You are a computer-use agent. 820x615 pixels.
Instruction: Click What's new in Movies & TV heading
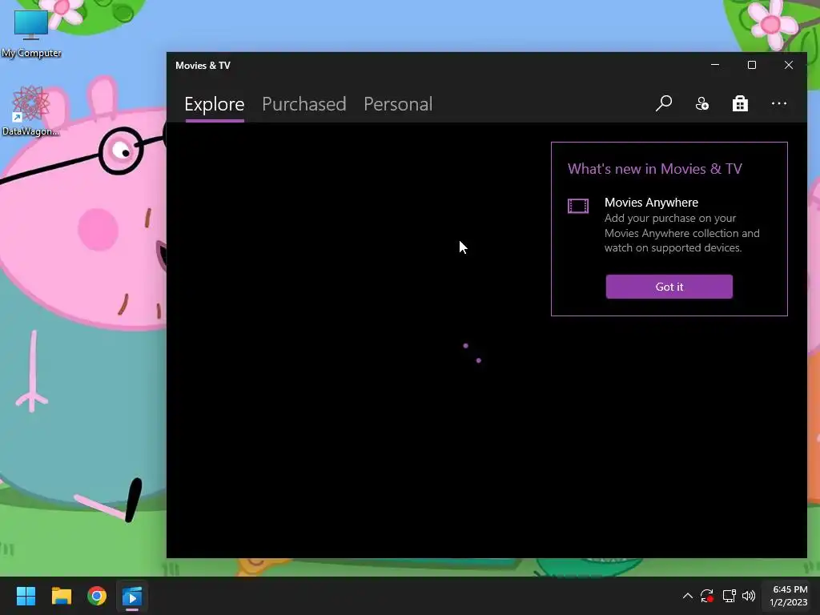coord(655,169)
